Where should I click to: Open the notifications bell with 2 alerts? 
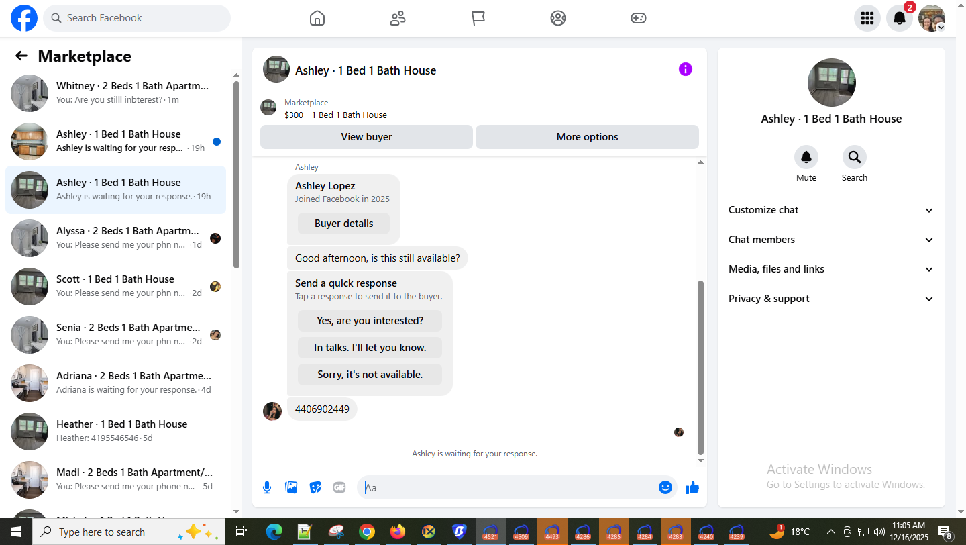pos(900,18)
